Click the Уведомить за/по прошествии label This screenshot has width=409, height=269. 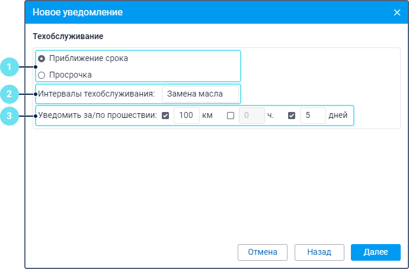click(x=97, y=116)
